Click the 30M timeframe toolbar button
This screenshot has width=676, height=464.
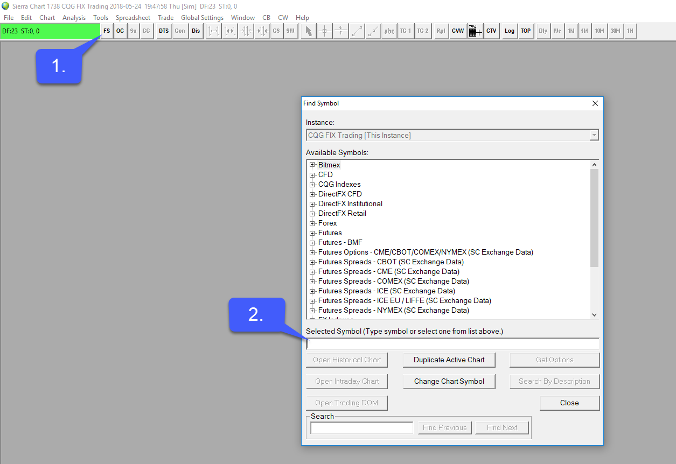point(615,31)
